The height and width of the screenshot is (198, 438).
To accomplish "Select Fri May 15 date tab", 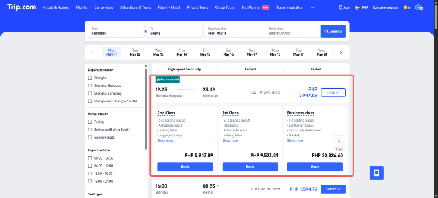I will [205, 52].
